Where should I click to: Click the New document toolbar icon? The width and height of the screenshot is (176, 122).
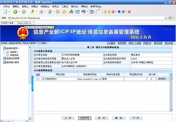click(5, 12)
